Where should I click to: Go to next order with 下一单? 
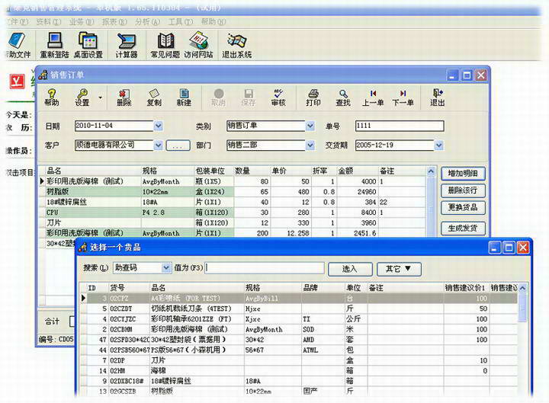coord(403,98)
